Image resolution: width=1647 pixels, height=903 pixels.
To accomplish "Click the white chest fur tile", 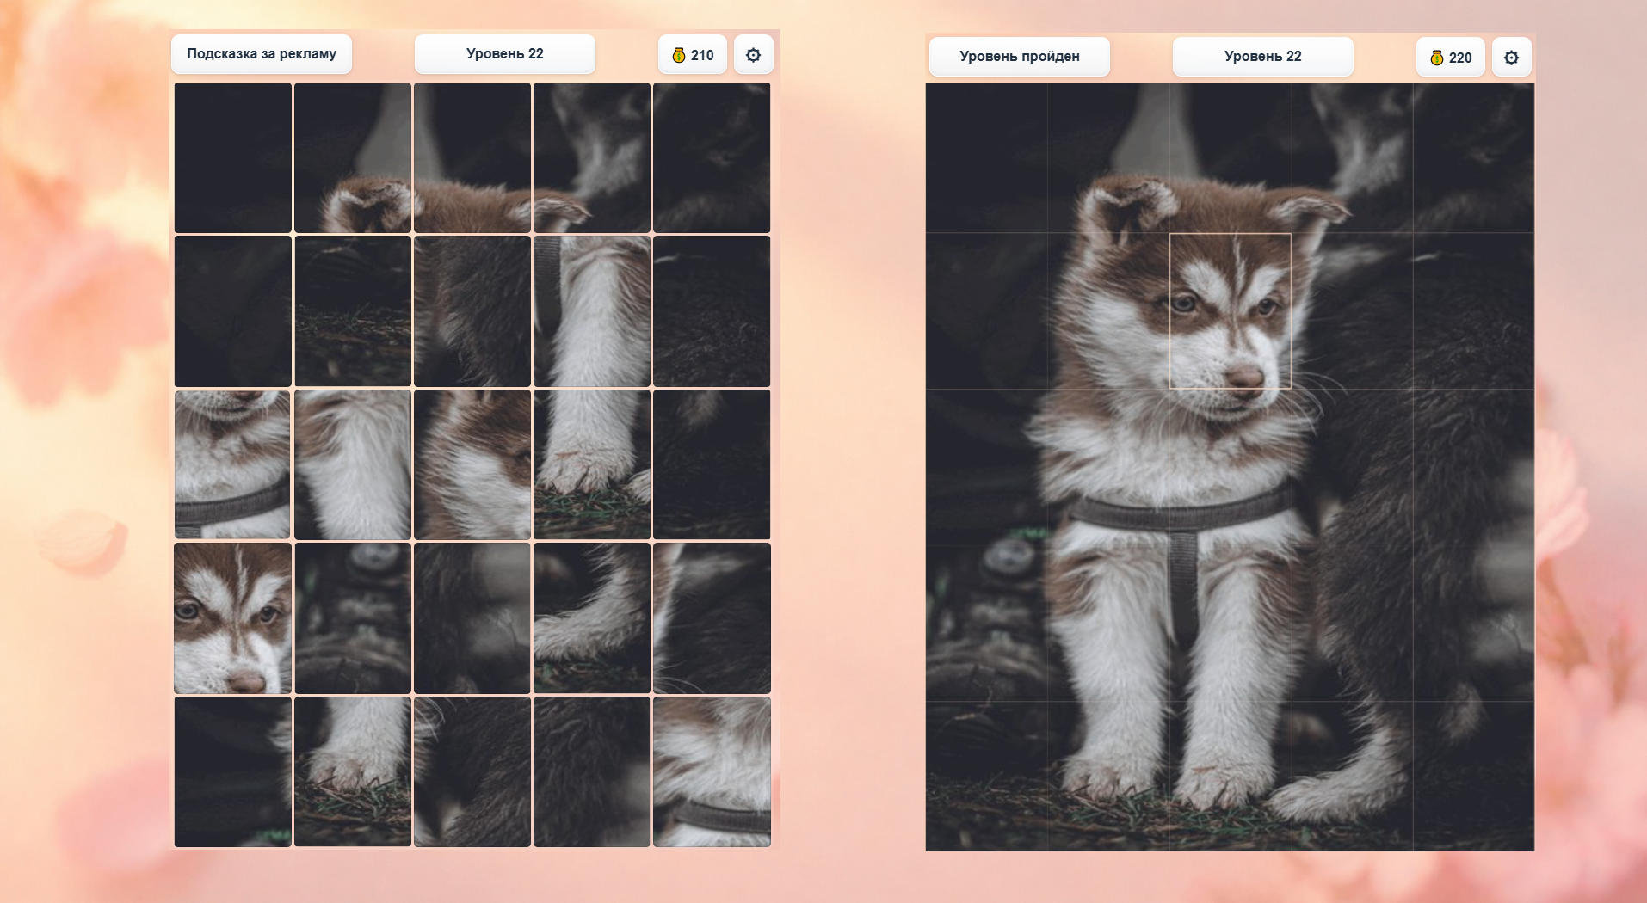I will click(x=352, y=464).
